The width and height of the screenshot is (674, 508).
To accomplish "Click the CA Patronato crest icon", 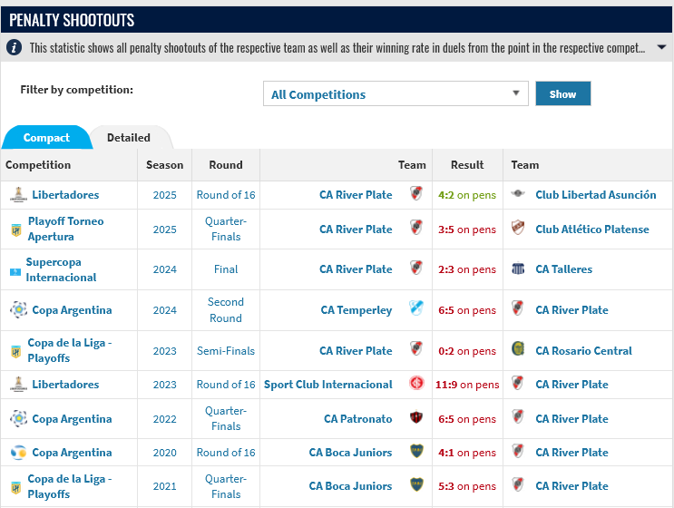I will click(x=416, y=417).
